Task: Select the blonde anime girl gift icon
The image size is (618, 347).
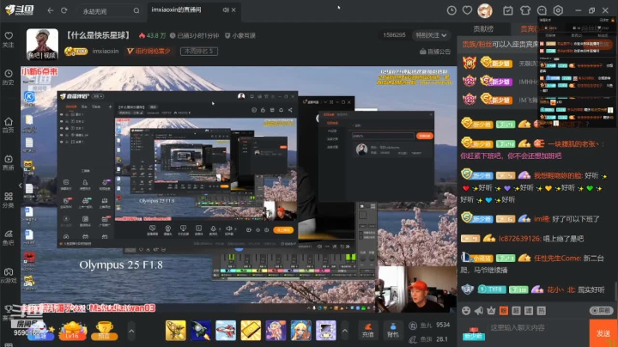Action: pos(300,331)
